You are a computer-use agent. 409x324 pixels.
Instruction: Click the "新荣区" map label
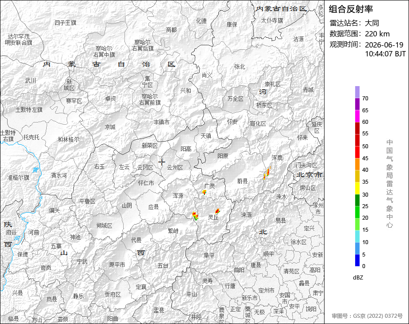pyautogui.click(x=150, y=146)
